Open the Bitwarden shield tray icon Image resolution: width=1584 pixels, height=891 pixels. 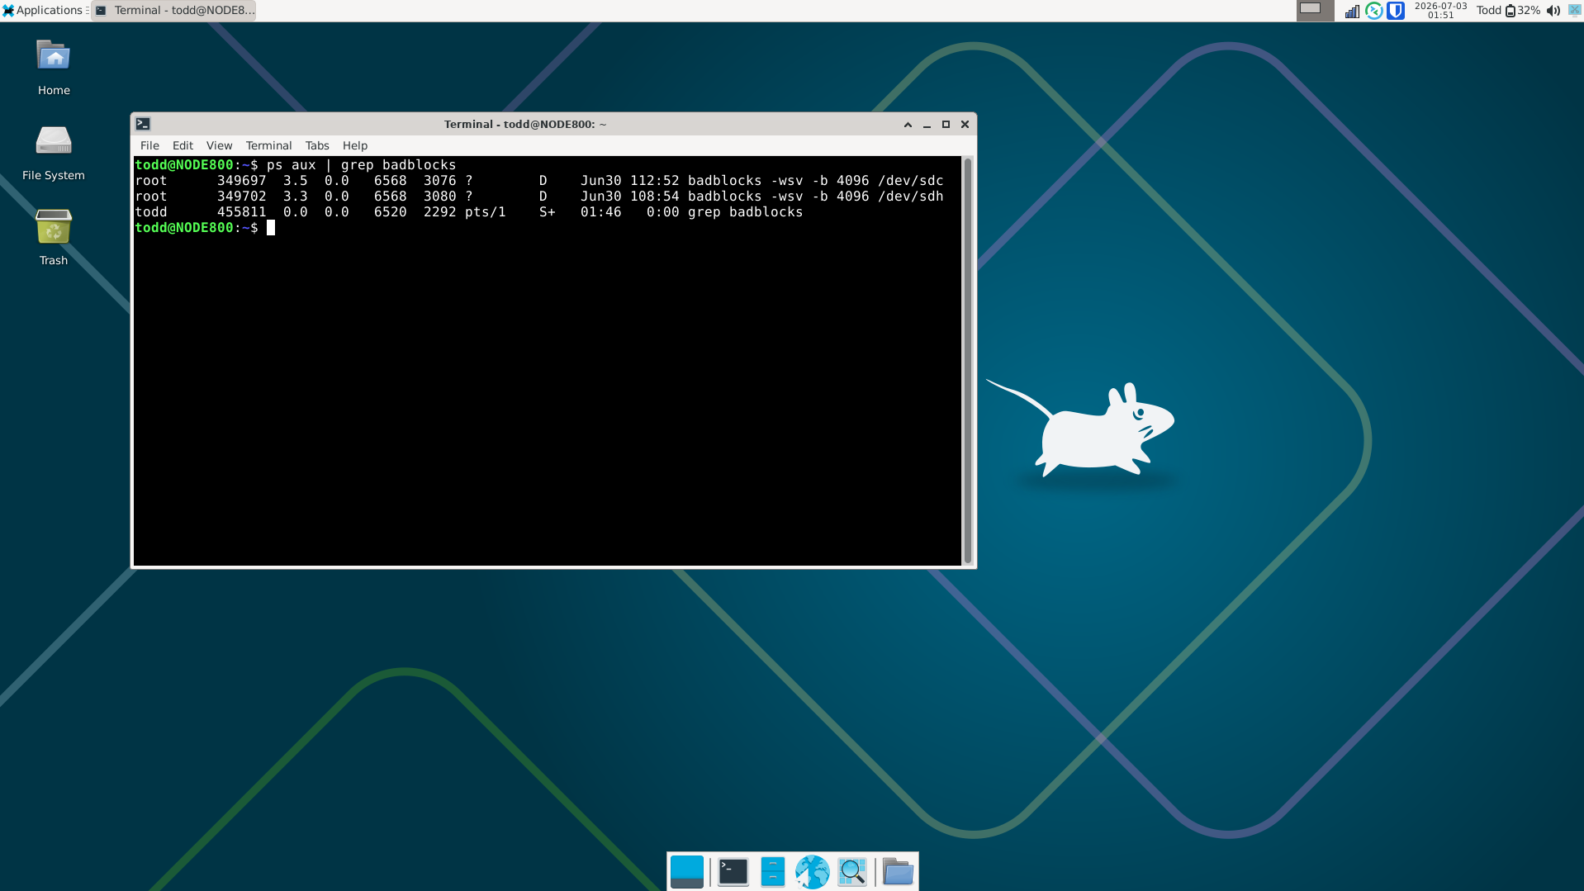coord(1396,11)
